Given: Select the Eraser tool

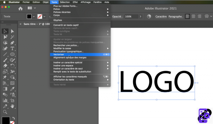Looking at the screenshot, I should (x=5, y=66).
